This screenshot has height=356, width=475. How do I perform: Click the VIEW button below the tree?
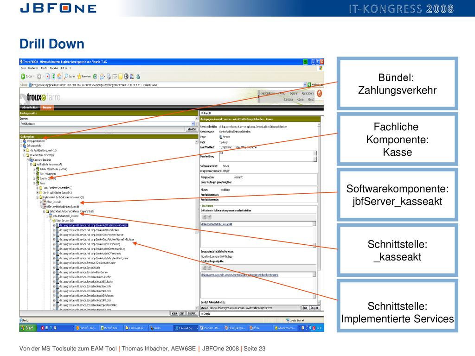(174, 314)
